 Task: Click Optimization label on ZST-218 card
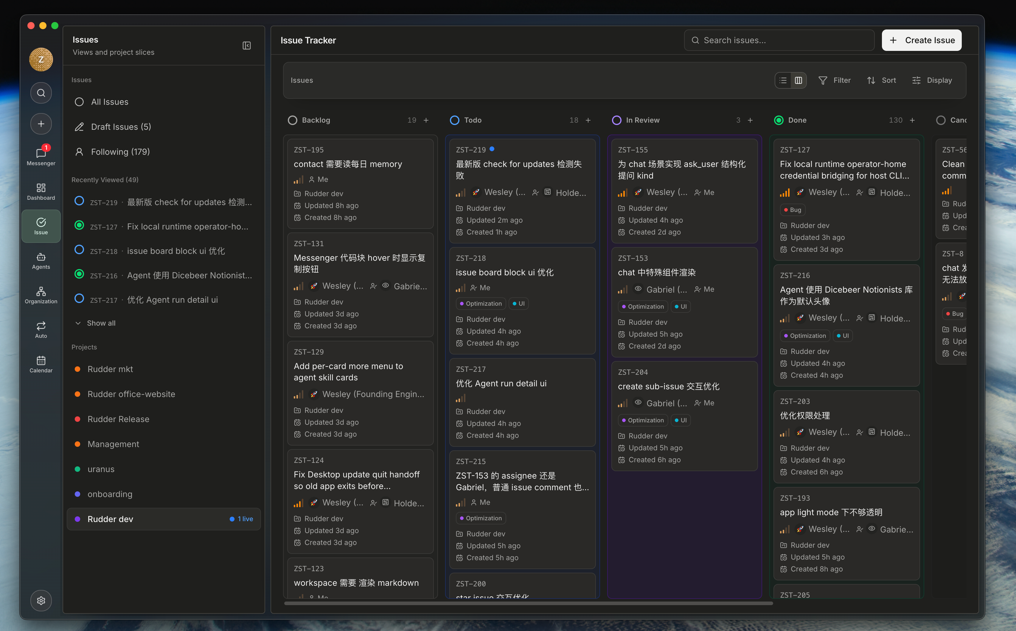click(480, 303)
